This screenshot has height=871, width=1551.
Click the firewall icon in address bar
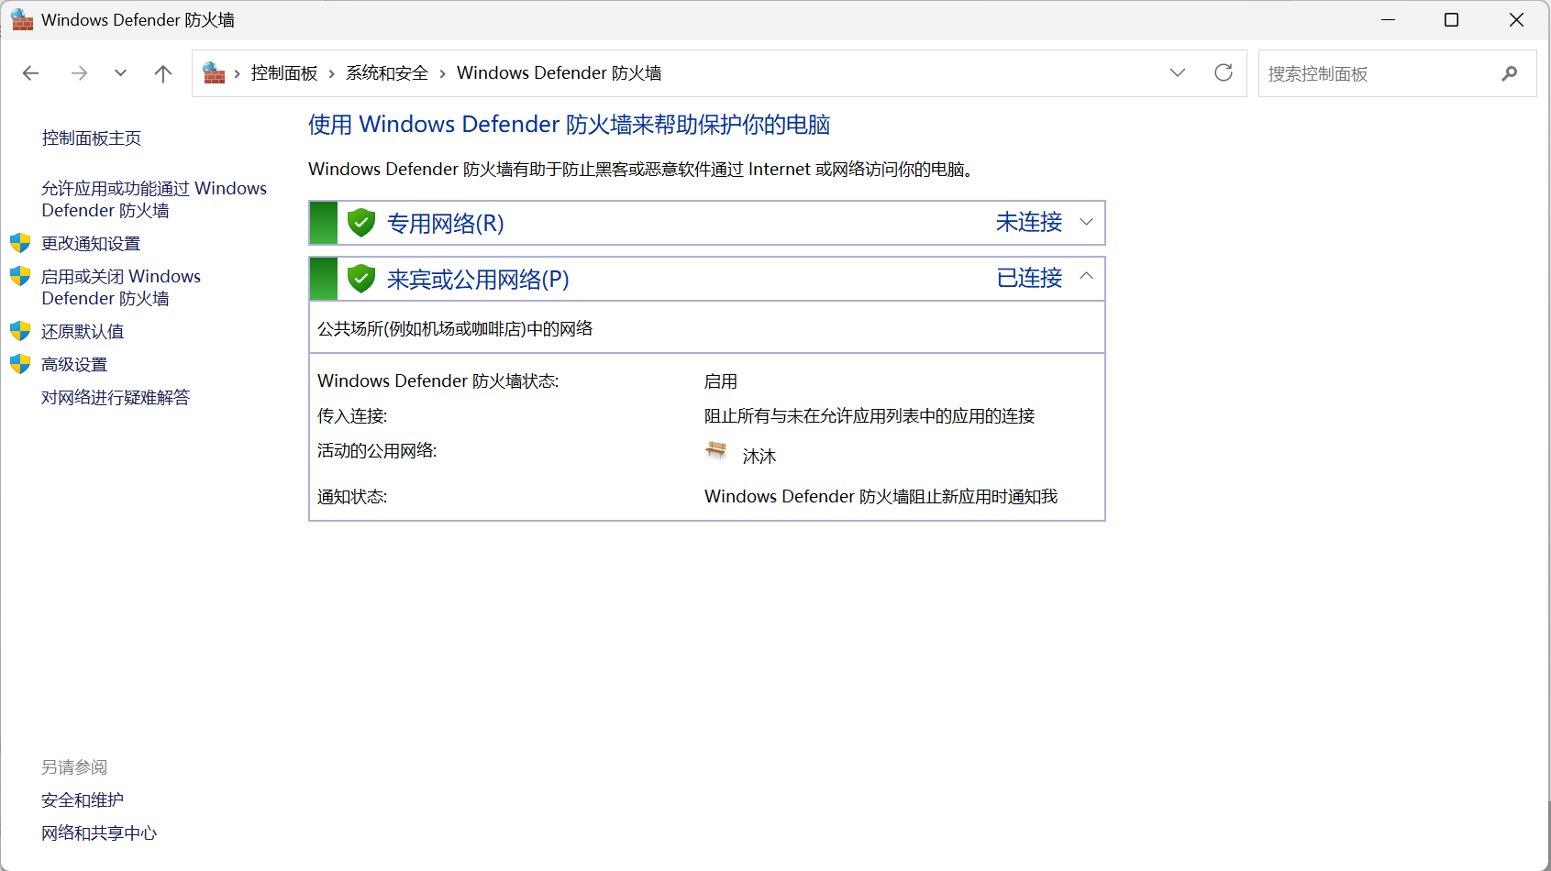point(214,72)
